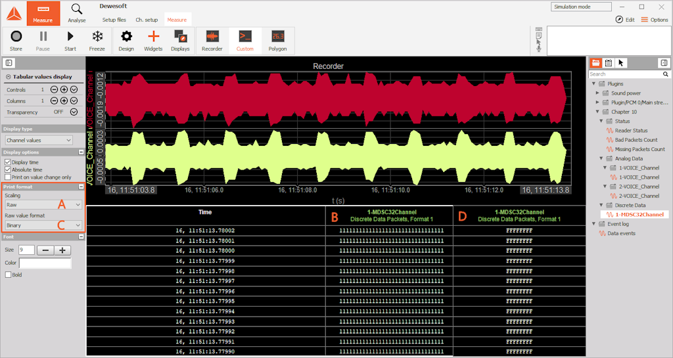Image resolution: width=673 pixels, height=358 pixels.
Task: Pause the measurement
Action: [43, 41]
